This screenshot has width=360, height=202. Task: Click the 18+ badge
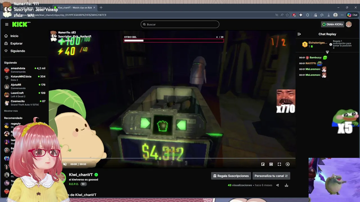[84, 184]
